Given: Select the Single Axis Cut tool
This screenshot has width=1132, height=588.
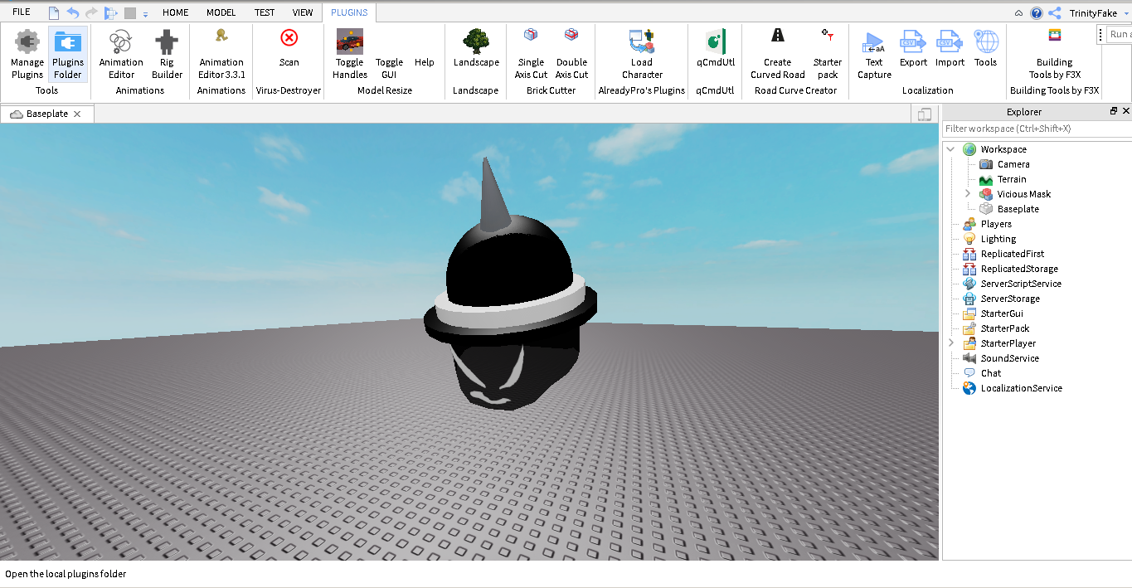Looking at the screenshot, I should [x=531, y=55].
